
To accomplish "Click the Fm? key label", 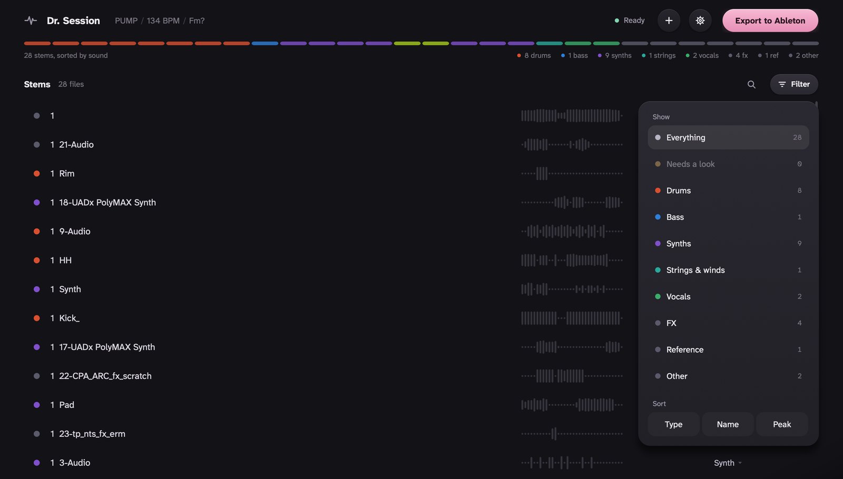I will (197, 21).
